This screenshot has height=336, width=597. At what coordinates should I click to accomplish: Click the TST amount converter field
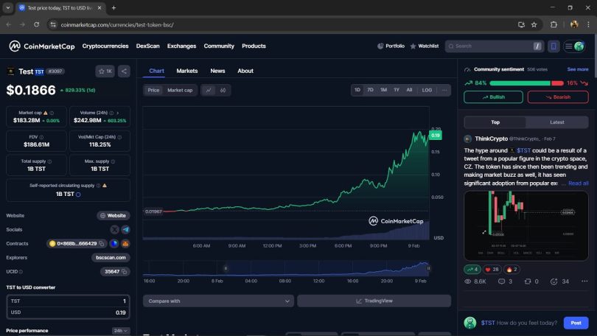[68, 301]
